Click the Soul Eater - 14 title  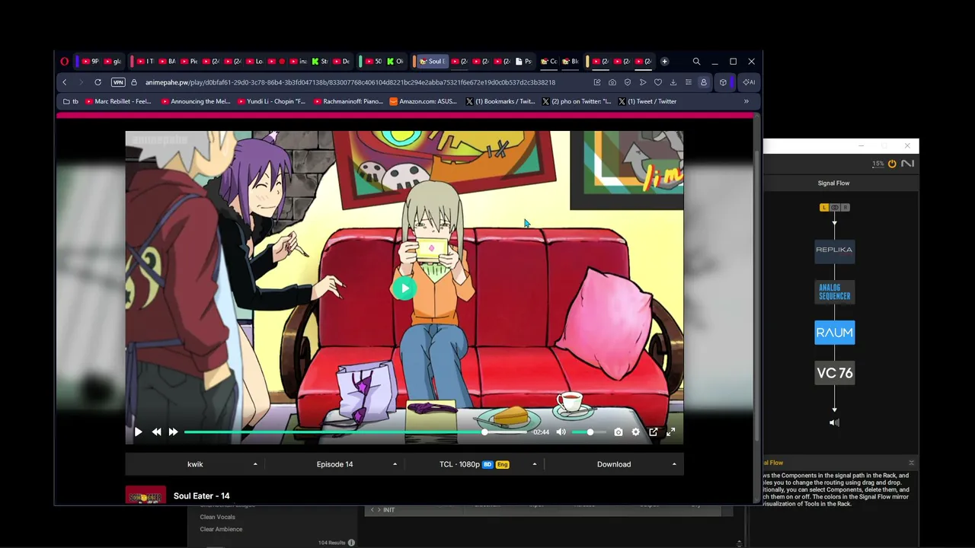[x=201, y=496]
